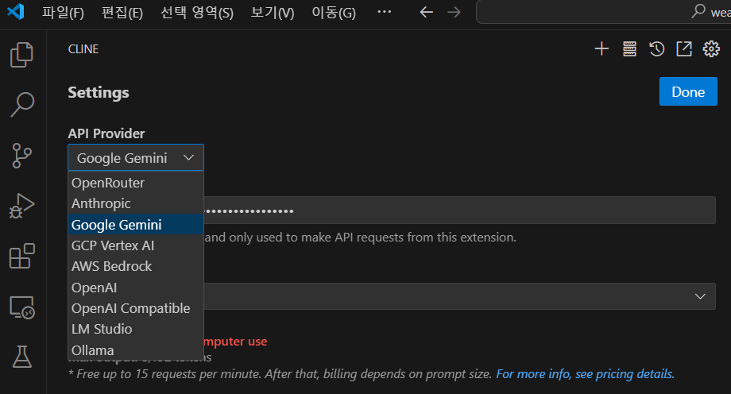Select GCP Vertex AI provider option
The width and height of the screenshot is (731, 394).
tap(136, 245)
